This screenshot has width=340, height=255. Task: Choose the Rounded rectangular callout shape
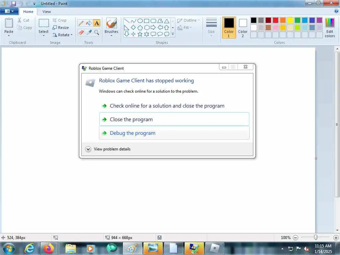153,34
